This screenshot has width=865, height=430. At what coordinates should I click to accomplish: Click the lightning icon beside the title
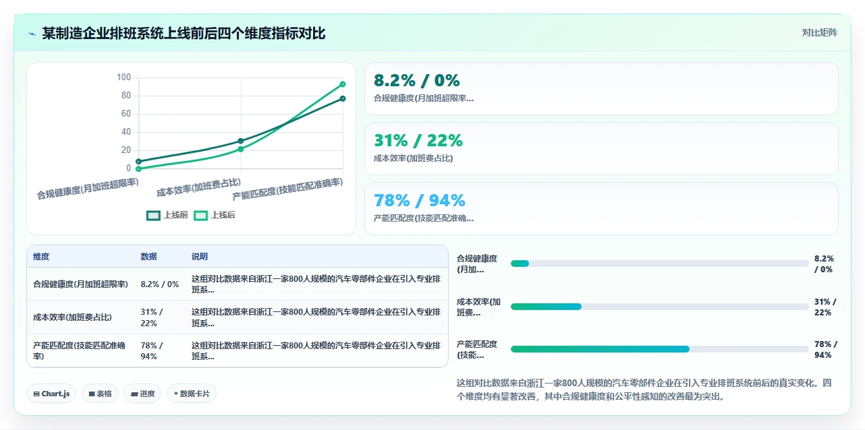click(32, 34)
